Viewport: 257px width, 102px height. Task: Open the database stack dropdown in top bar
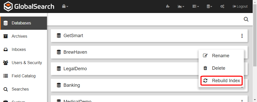(209, 6)
